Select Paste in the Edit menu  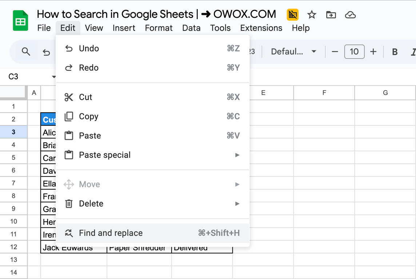coord(153,136)
